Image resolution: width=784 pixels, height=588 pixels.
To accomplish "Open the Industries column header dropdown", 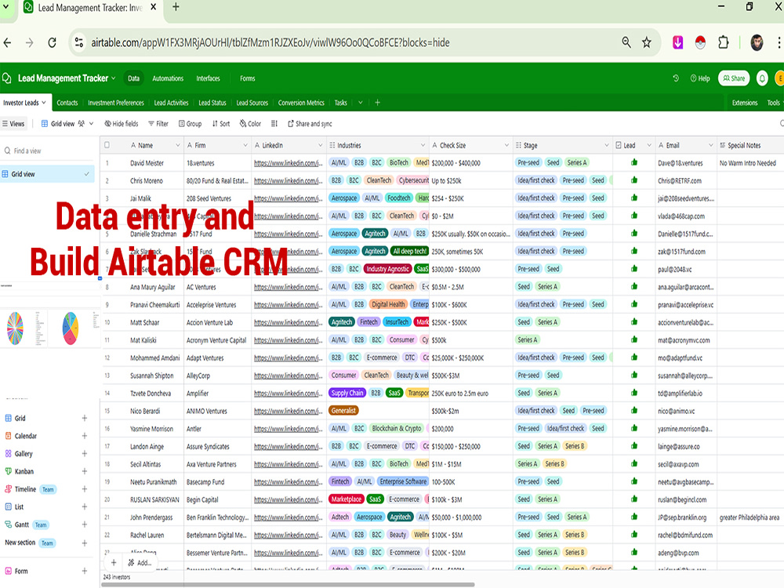I will [423, 145].
